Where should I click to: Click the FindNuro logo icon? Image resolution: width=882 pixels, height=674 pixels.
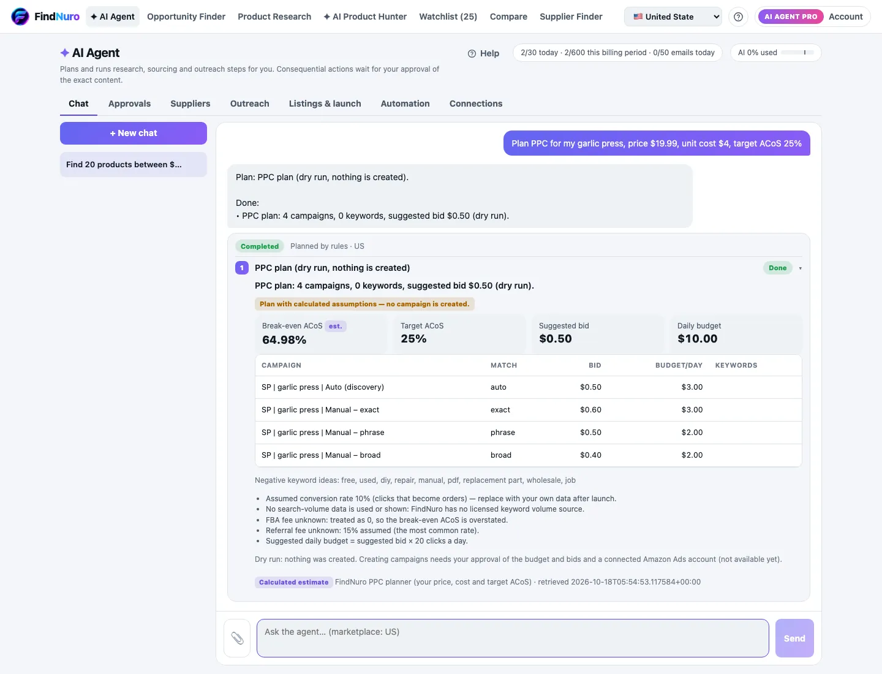[x=20, y=17]
